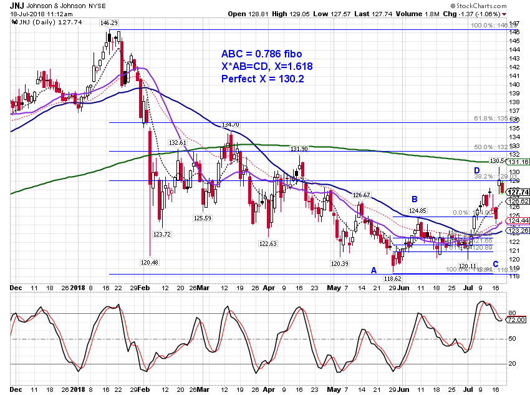Click the 134.70 high price label
This screenshot has width=530, height=395.
(x=231, y=125)
